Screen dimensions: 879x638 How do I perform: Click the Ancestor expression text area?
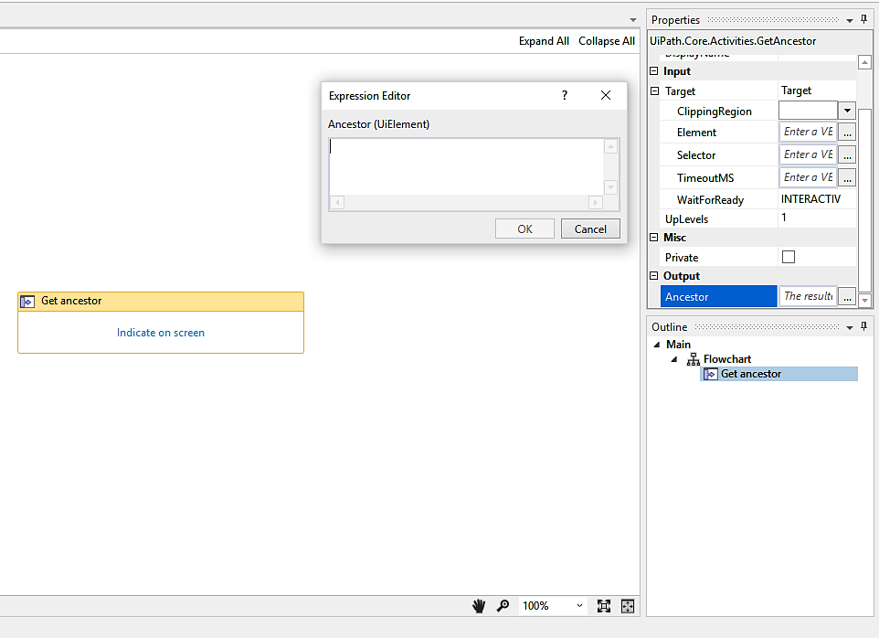466,166
